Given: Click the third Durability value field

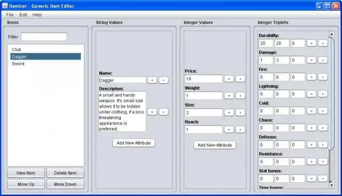Looking at the screenshot, I should pyautogui.click(x=298, y=43).
